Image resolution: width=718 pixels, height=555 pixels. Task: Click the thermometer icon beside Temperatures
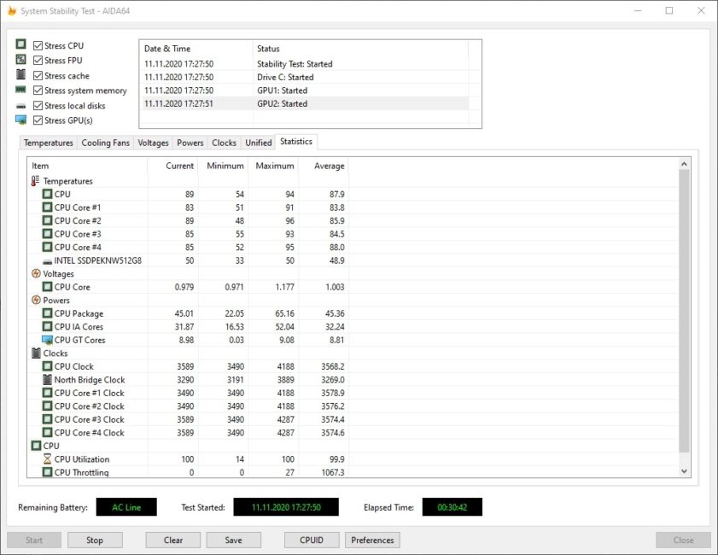(x=35, y=181)
